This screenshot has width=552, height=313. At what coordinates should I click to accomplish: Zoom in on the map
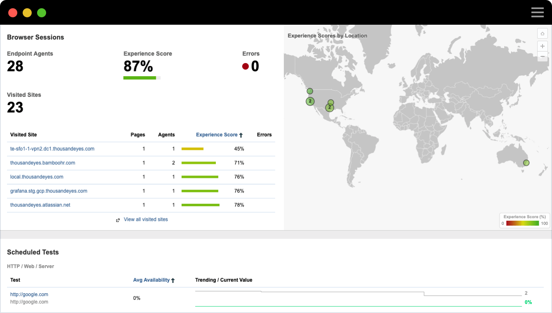point(543,46)
